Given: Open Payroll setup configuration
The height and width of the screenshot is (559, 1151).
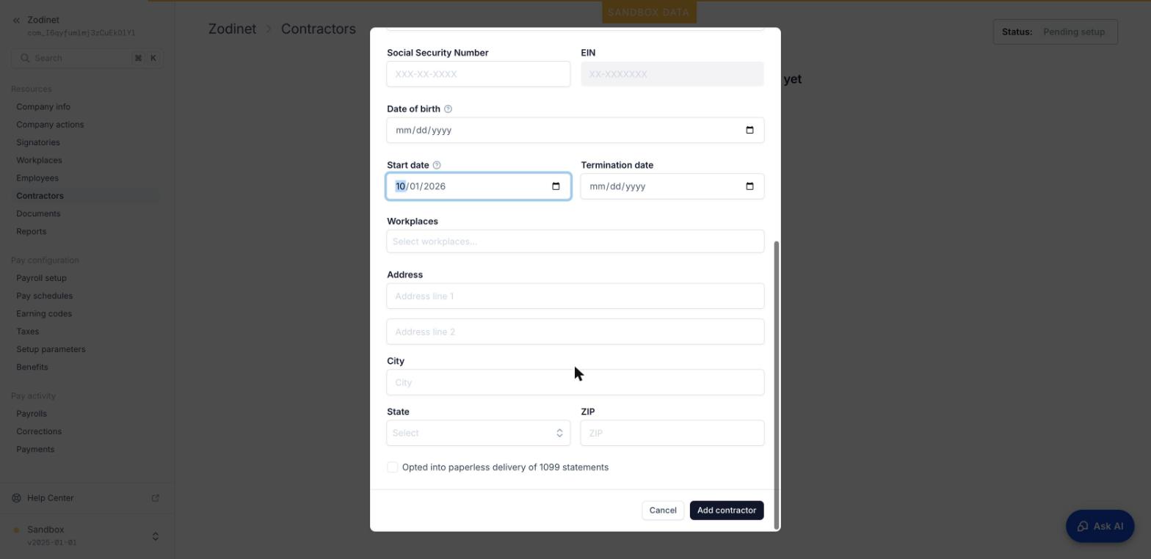Looking at the screenshot, I should click(x=41, y=278).
